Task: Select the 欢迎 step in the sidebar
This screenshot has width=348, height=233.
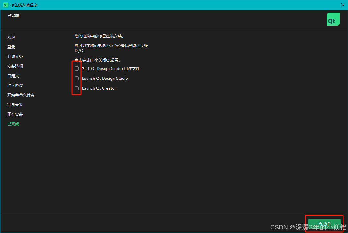Action: (11, 37)
